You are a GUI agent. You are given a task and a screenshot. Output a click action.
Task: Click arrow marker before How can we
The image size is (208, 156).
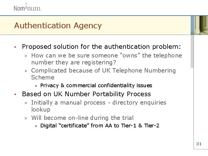(25, 56)
